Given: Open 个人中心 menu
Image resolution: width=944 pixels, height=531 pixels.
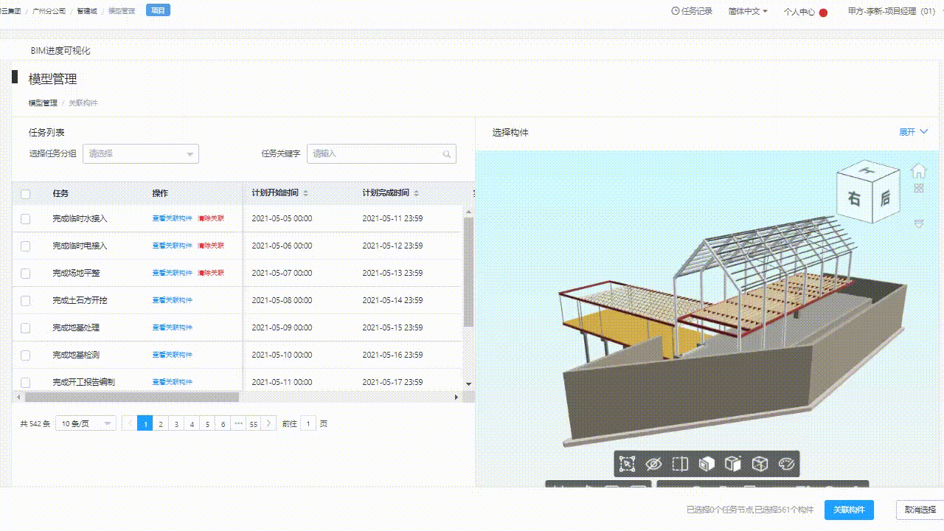Looking at the screenshot, I should pos(799,12).
